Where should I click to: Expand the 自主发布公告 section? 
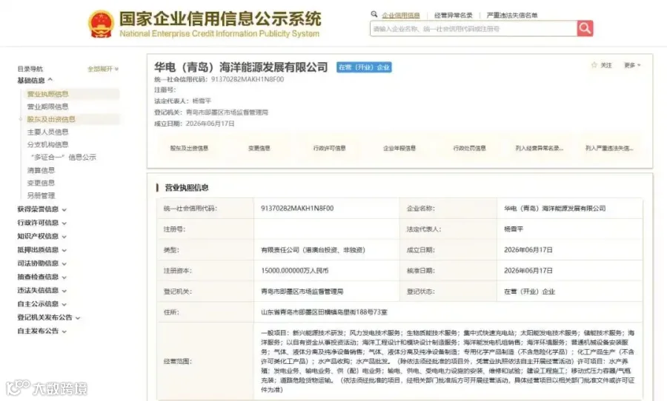click(x=42, y=331)
